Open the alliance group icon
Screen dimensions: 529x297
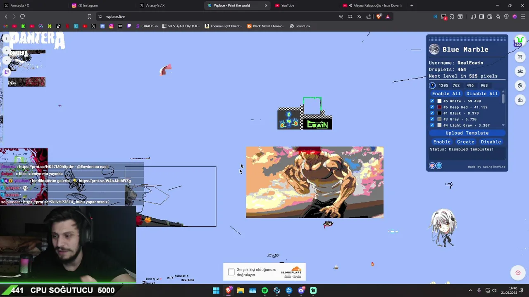pyautogui.click(x=520, y=71)
